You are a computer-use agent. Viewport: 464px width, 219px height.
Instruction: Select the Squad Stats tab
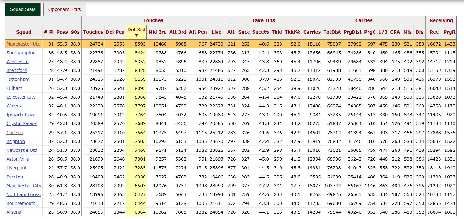point(23,9)
